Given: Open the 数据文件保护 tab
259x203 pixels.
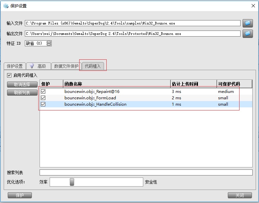Looking at the screenshot, I should (x=66, y=66).
